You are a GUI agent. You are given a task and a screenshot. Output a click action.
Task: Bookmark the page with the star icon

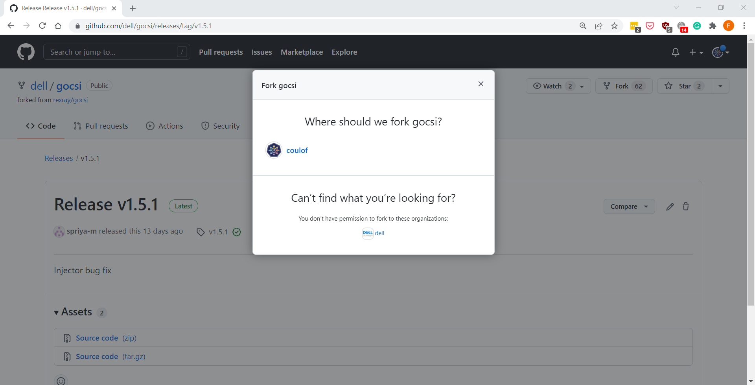tap(615, 26)
